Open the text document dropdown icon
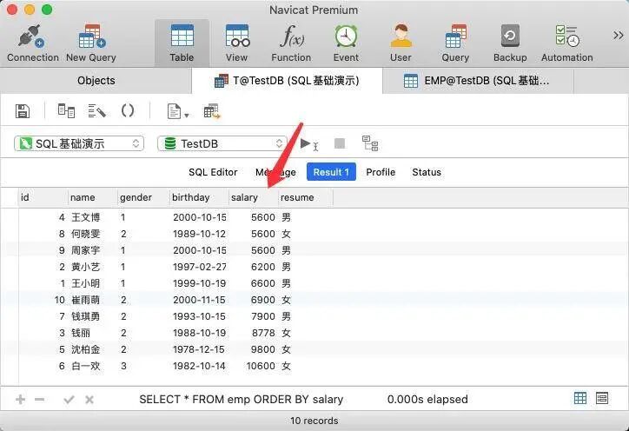Screen dimensions: 629x431 [178, 111]
